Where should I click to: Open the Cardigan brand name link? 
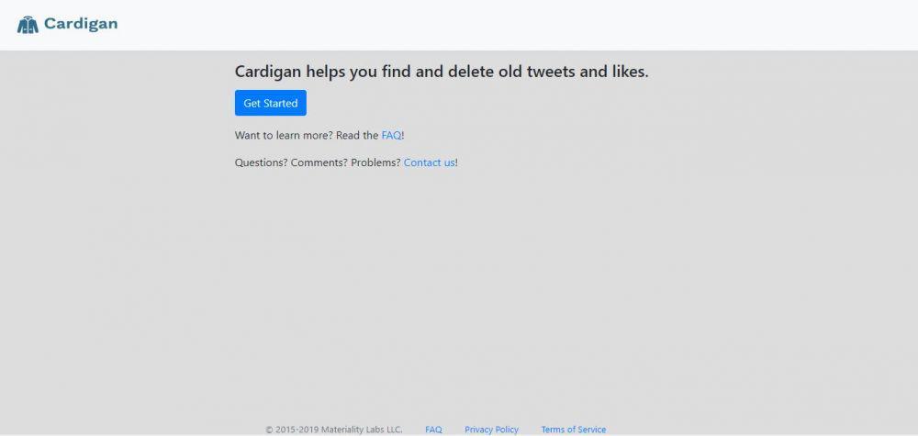pyautogui.click(x=81, y=24)
